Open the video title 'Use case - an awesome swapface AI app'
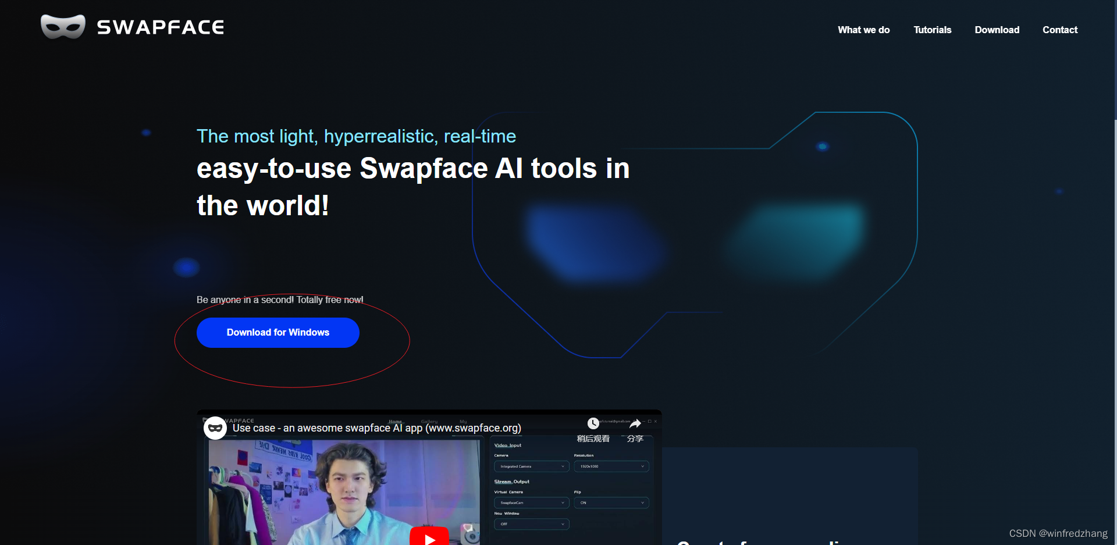 click(x=376, y=428)
